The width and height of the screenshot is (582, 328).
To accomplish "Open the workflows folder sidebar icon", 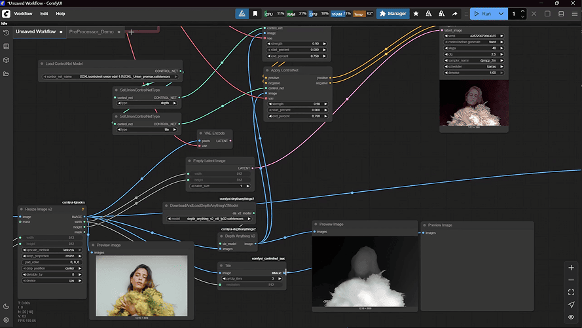I will coord(6,74).
